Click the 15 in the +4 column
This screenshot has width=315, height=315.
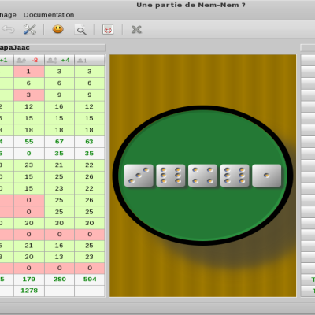[59, 118]
